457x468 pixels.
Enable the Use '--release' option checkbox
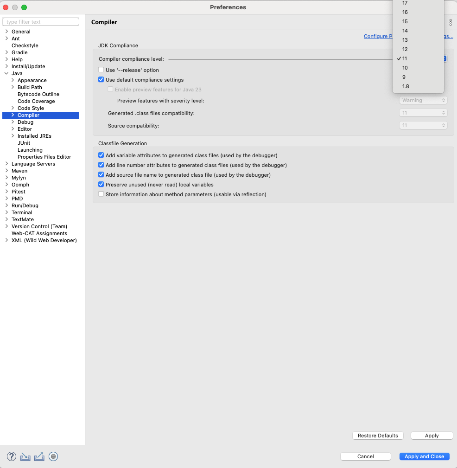click(101, 70)
